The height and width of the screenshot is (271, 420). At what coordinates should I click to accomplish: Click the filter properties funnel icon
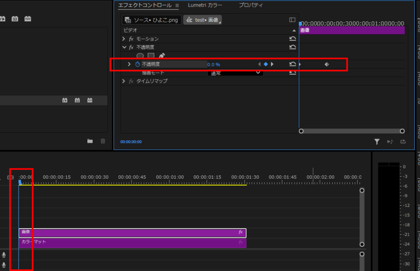pyautogui.click(x=377, y=142)
